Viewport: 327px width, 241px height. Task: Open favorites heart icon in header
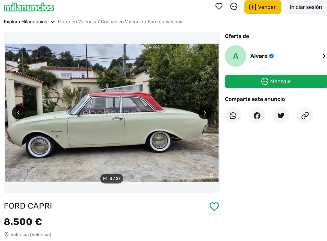click(x=219, y=7)
